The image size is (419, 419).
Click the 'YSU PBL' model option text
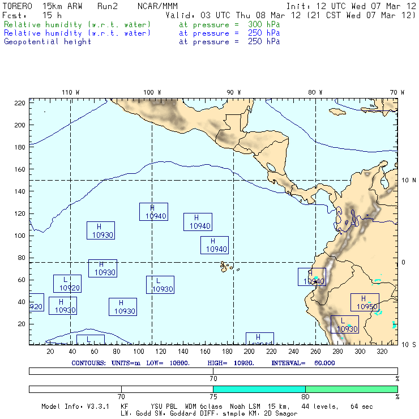coord(164,407)
